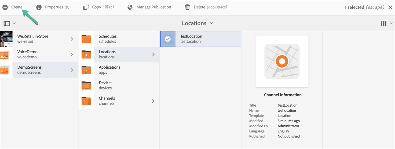The width and height of the screenshot is (395, 149).
Task: Open Manage Publication globe icon
Action: [130, 7]
